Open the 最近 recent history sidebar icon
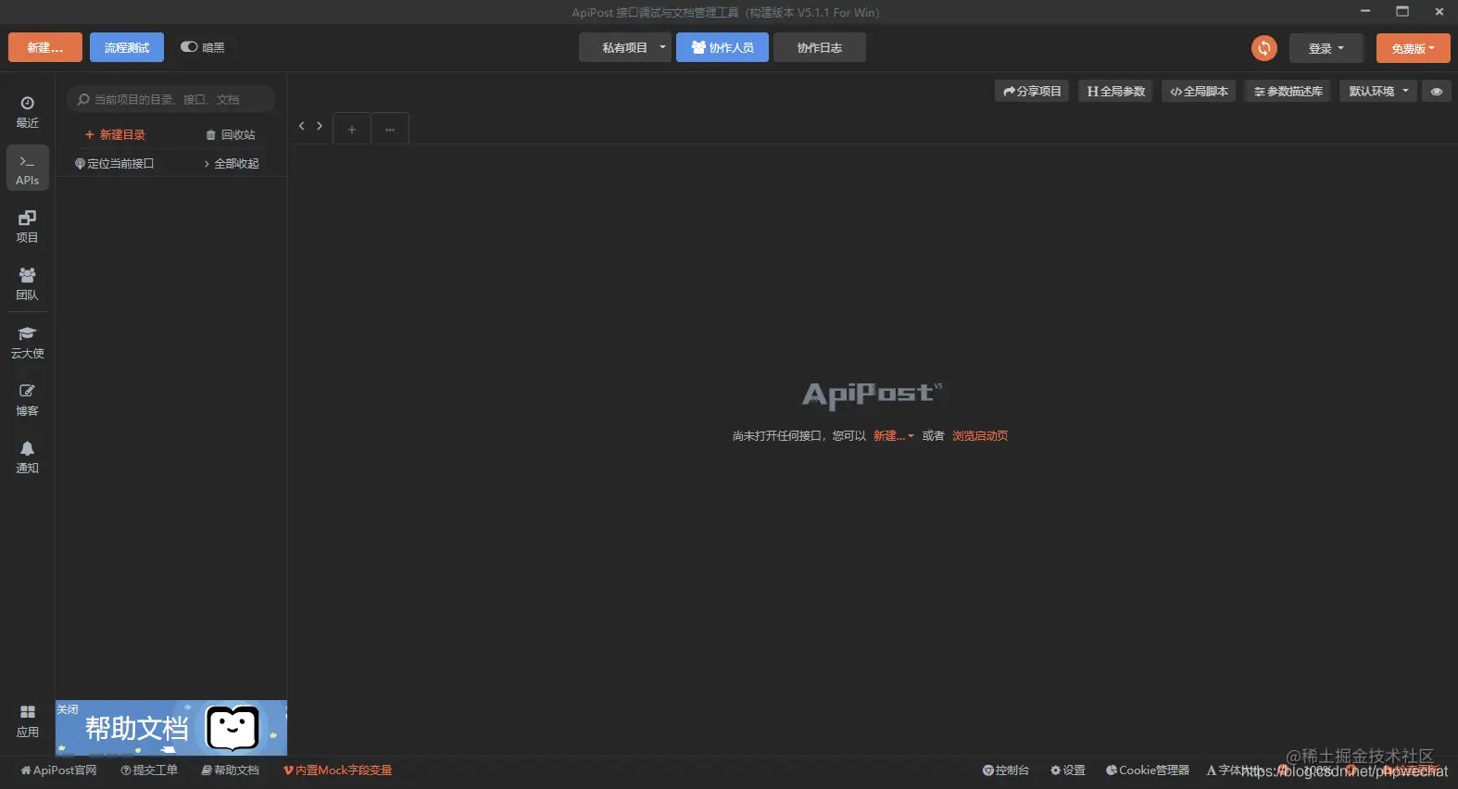 coord(27,111)
